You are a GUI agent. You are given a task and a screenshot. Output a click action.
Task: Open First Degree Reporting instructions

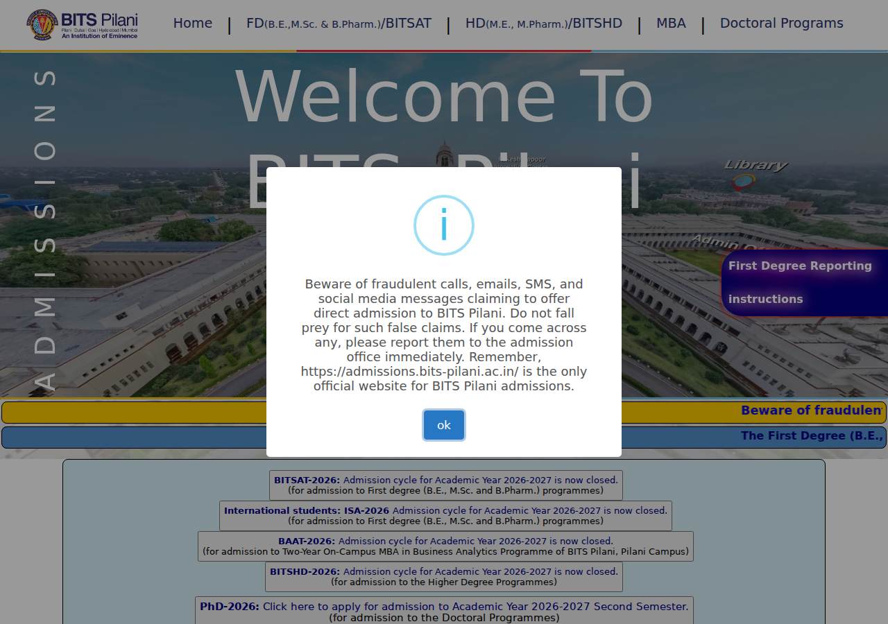tap(805, 283)
